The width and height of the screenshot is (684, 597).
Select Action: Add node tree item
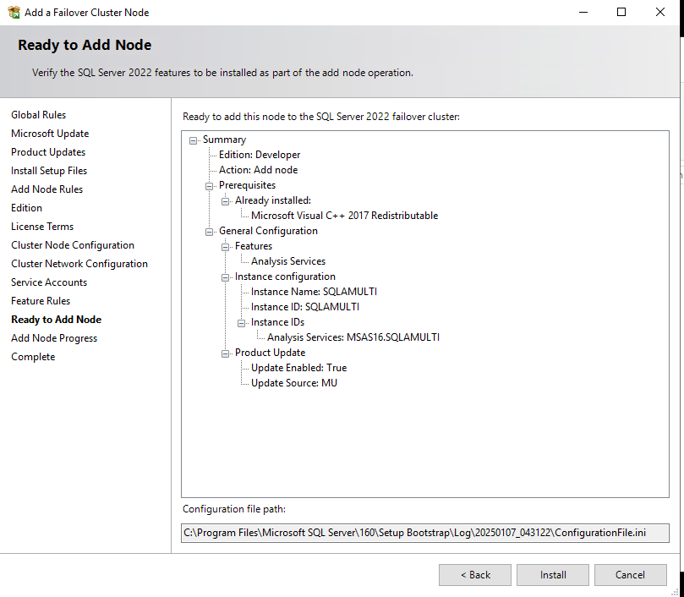pos(258,170)
